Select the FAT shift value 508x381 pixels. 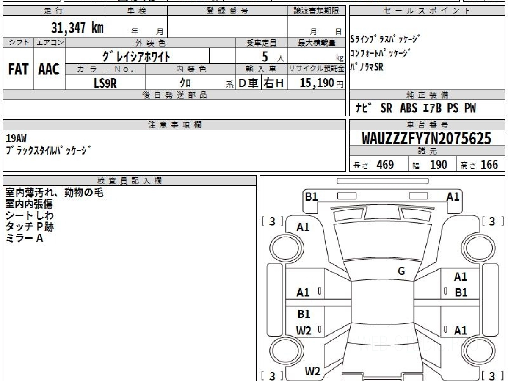(x=18, y=69)
